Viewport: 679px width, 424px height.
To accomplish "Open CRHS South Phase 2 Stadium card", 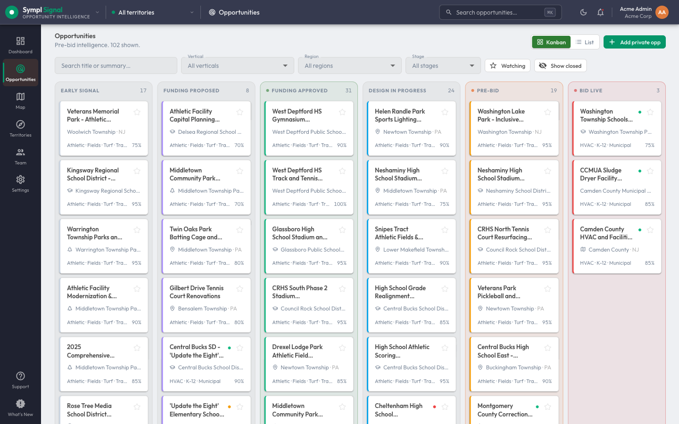I will coord(309,305).
